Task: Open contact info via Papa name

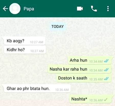Action: [x=29, y=9]
